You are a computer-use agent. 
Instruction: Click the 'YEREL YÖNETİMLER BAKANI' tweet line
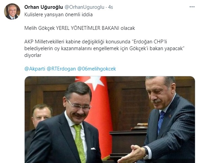[79, 28]
